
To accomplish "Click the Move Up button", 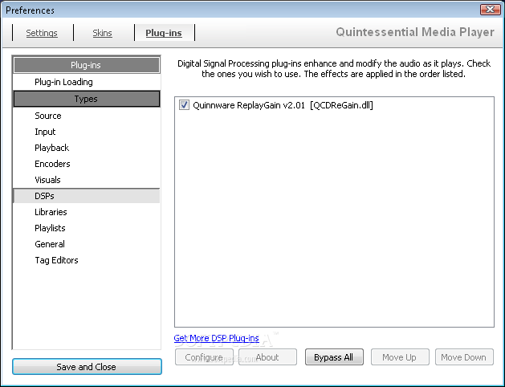I will pos(400,357).
